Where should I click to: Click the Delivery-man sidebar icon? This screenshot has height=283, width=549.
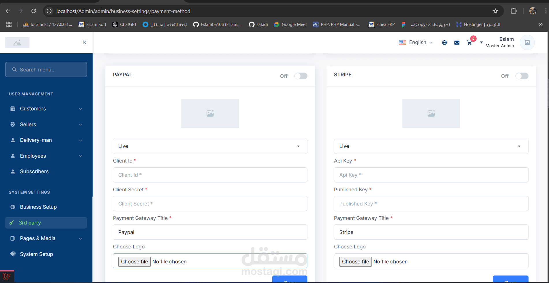click(13, 140)
